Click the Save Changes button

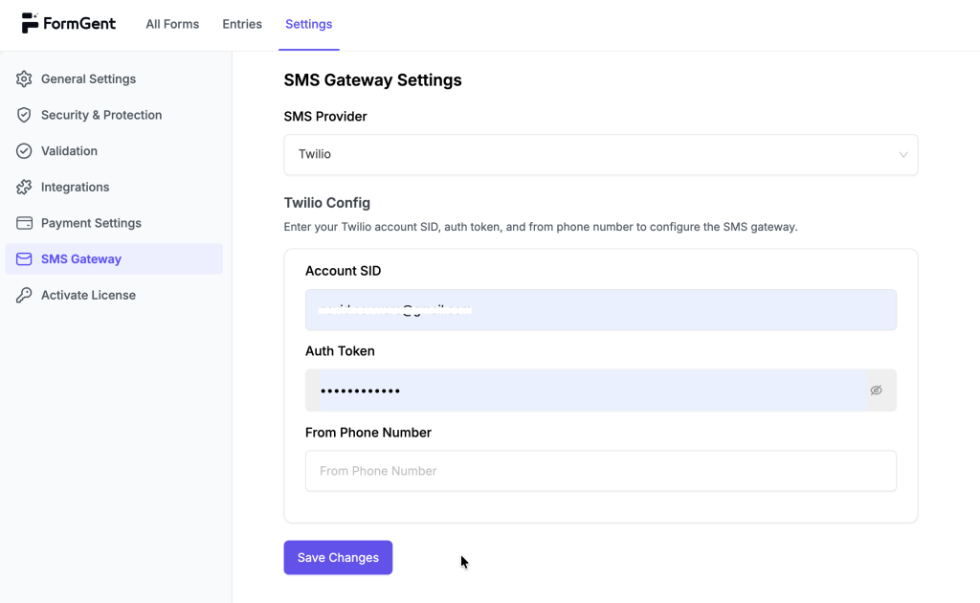pyautogui.click(x=338, y=557)
